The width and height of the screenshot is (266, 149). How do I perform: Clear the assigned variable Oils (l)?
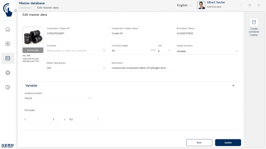[x=90, y=98]
